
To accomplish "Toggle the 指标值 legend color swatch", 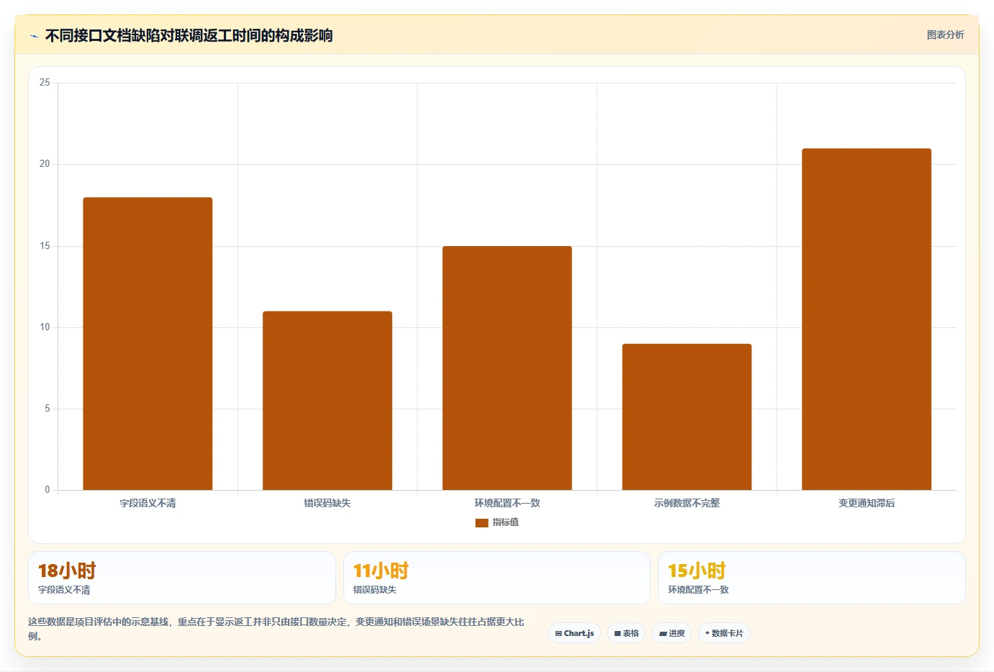I will point(482,523).
